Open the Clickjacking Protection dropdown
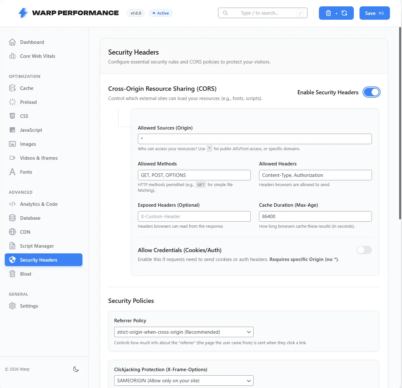The height and width of the screenshot is (388, 402). (184, 380)
